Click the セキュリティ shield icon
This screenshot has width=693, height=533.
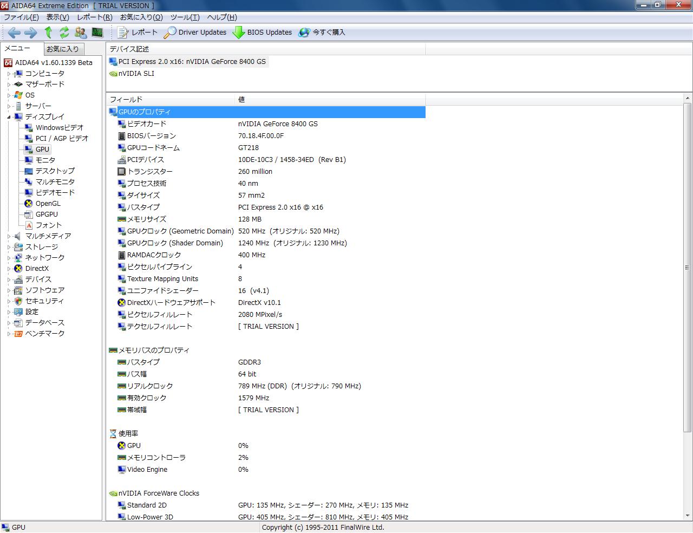[18, 301]
